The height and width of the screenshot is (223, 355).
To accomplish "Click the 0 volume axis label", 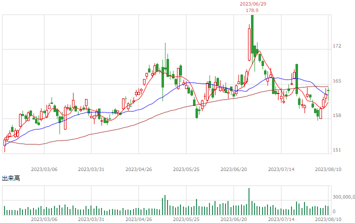I will (334, 211).
